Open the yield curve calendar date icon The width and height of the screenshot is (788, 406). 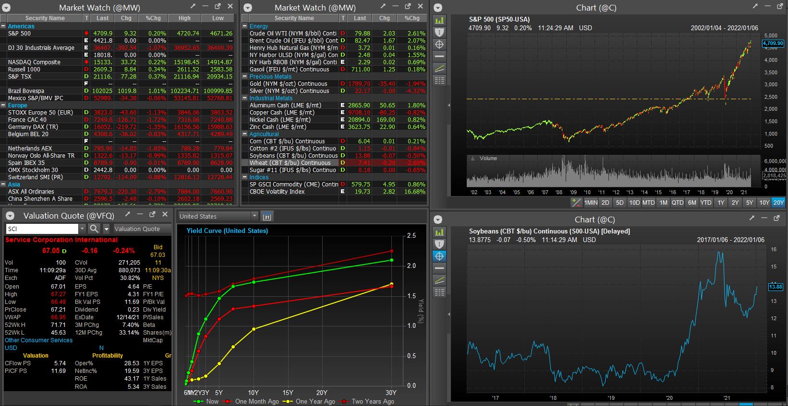click(x=267, y=217)
